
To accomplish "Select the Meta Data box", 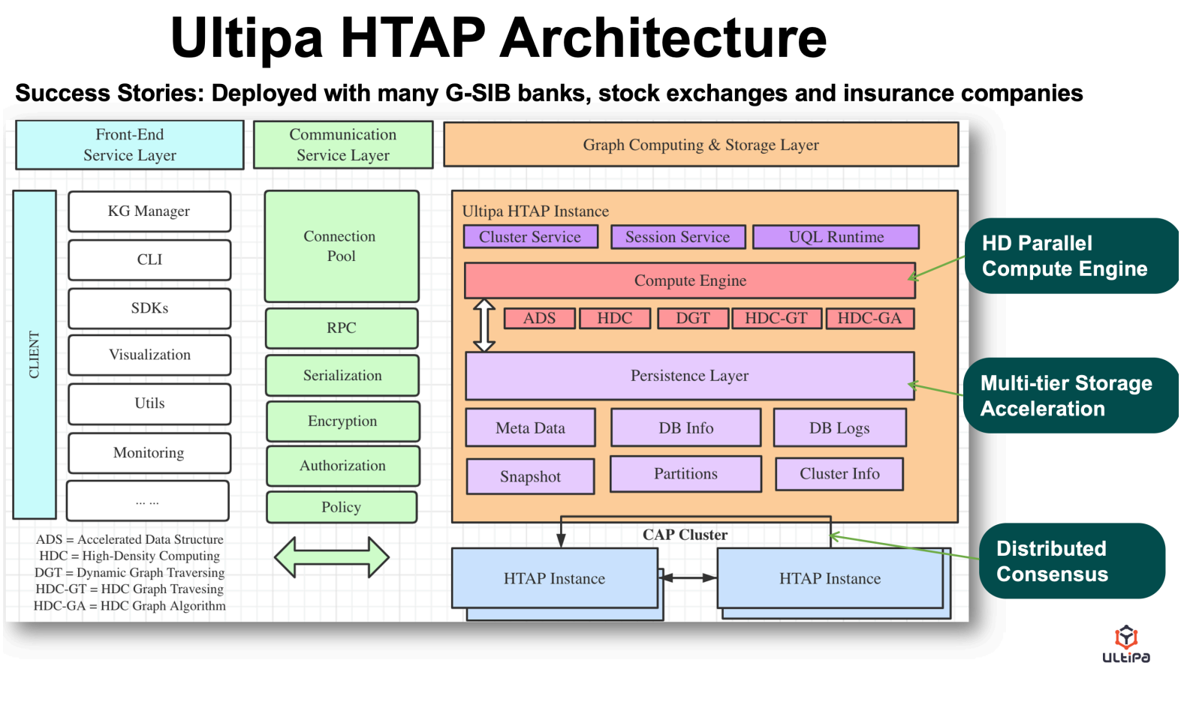I will [x=531, y=427].
